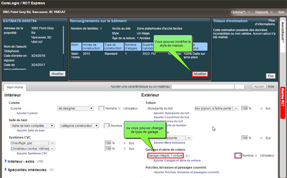
Task: Click Modifier in Renseignements sur le bâtiment
Action: point(200,74)
